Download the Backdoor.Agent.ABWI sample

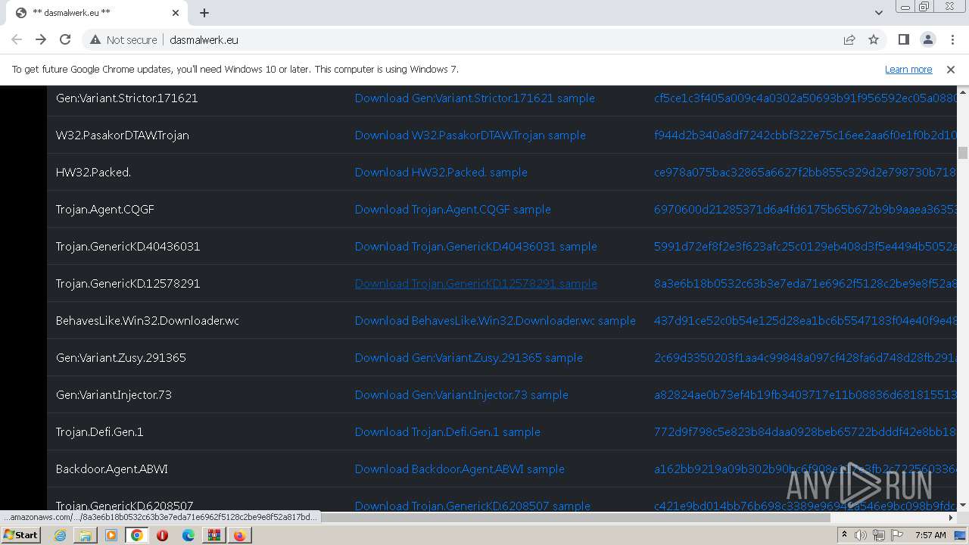pyautogui.click(x=460, y=469)
